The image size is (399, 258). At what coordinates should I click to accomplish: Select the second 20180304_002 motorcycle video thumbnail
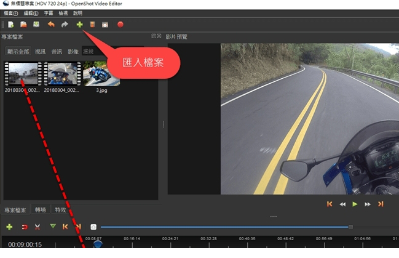(62, 74)
